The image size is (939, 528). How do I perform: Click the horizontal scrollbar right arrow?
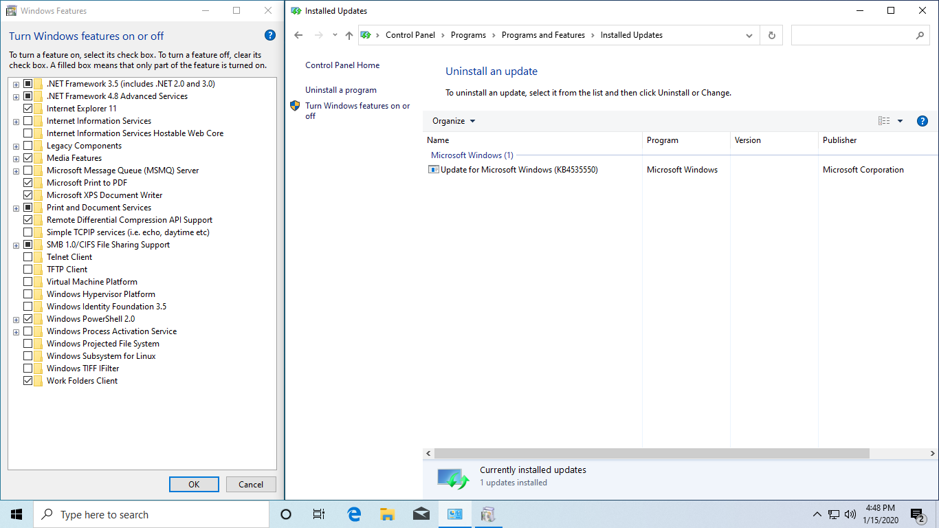pos(933,454)
